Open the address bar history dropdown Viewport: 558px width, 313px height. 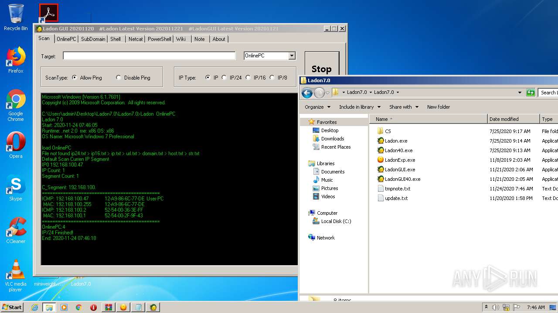click(520, 92)
